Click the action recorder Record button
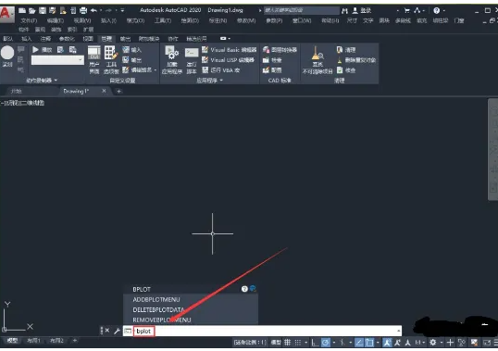This screenshot has width=498, height=351. point(7,53)
